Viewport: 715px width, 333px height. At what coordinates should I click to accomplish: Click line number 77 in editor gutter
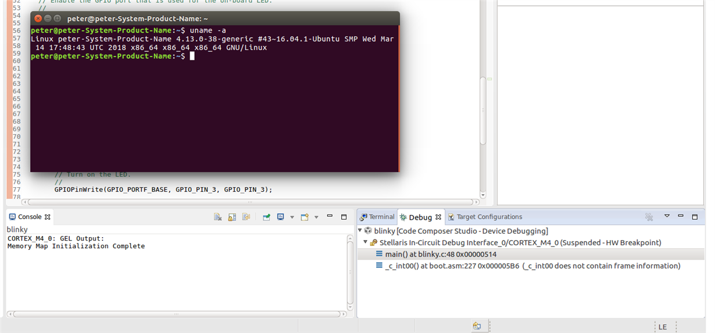(x=16, y=189)
